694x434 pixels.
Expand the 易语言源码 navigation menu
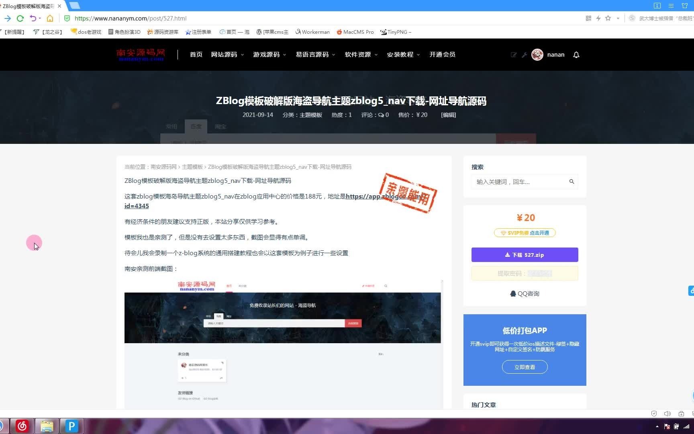pyautogui.click(x=315, y=55)
